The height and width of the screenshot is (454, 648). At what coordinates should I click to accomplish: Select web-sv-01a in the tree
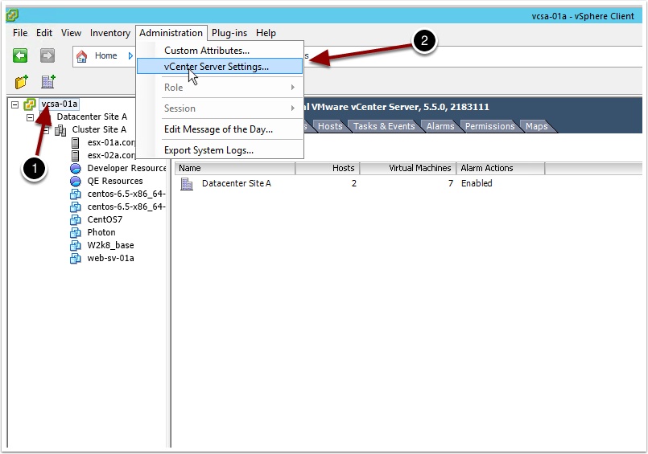point(110,258)
